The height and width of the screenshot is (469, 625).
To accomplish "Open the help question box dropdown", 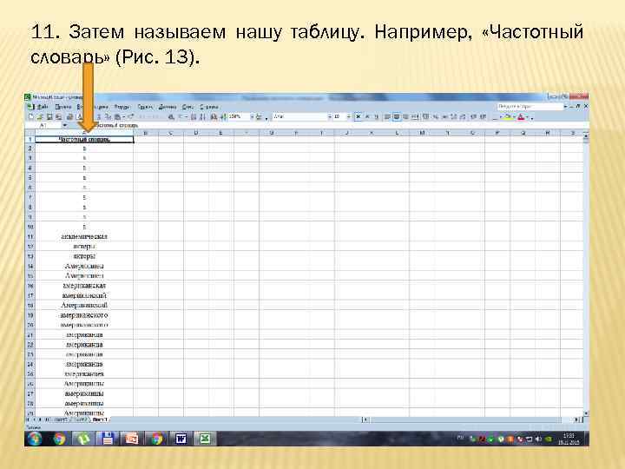I will point(566,107).
